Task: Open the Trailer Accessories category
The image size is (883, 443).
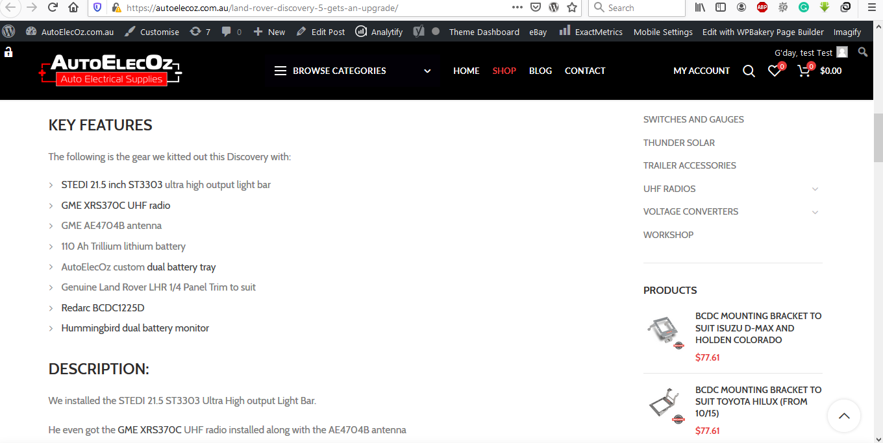Action: tap(690, 165)
